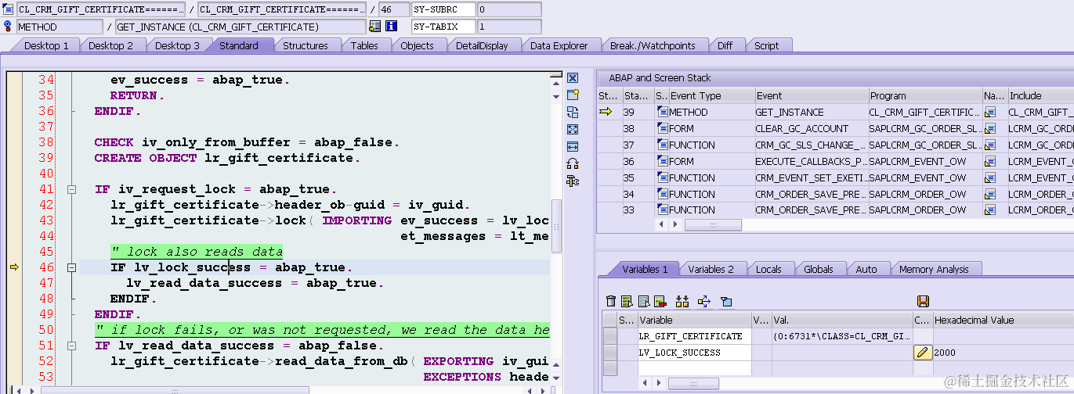Screen dimensions: 1074x394
Task: Select the LV_LOCK_SUCCESS variable cell
Action: 694,353
